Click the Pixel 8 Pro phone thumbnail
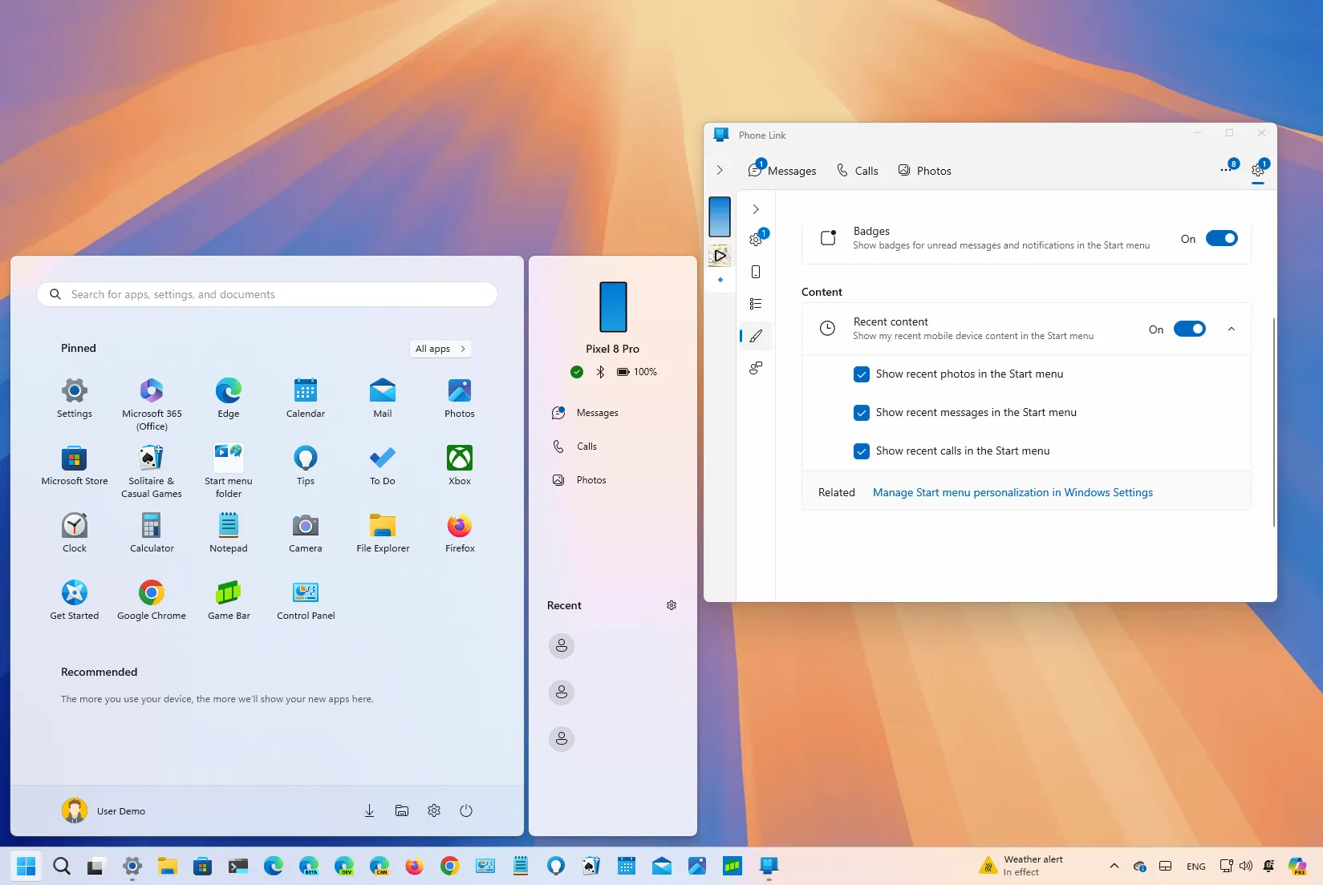 coord(612,307)
